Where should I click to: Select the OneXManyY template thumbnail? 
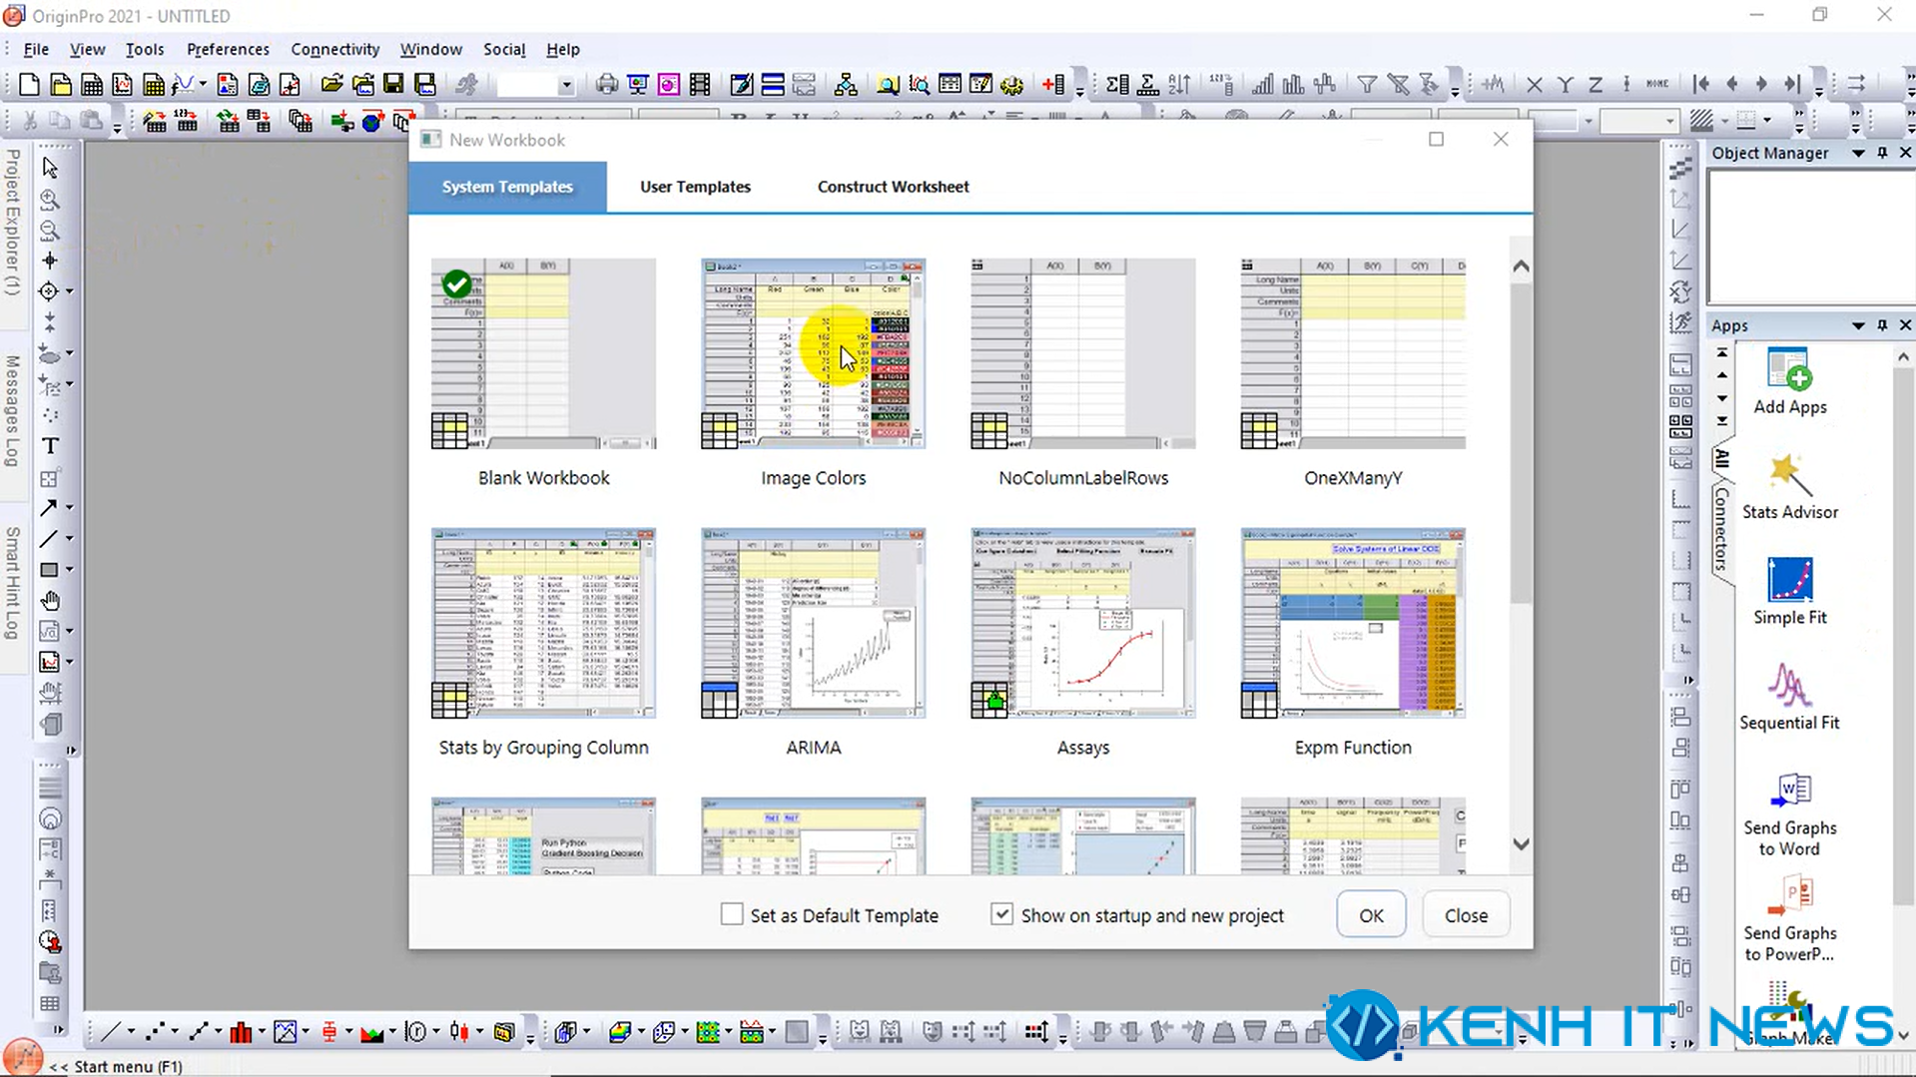[1353, 353]
